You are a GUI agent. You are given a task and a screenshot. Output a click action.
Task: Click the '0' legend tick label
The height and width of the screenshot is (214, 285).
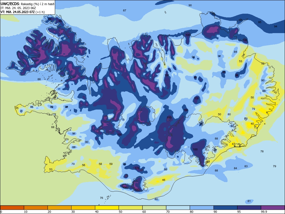[1, 212]
